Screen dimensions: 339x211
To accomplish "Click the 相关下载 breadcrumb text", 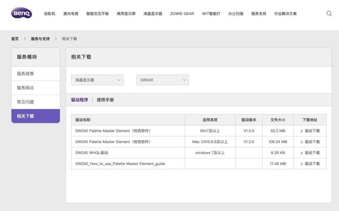I will (x=69, y=39).
